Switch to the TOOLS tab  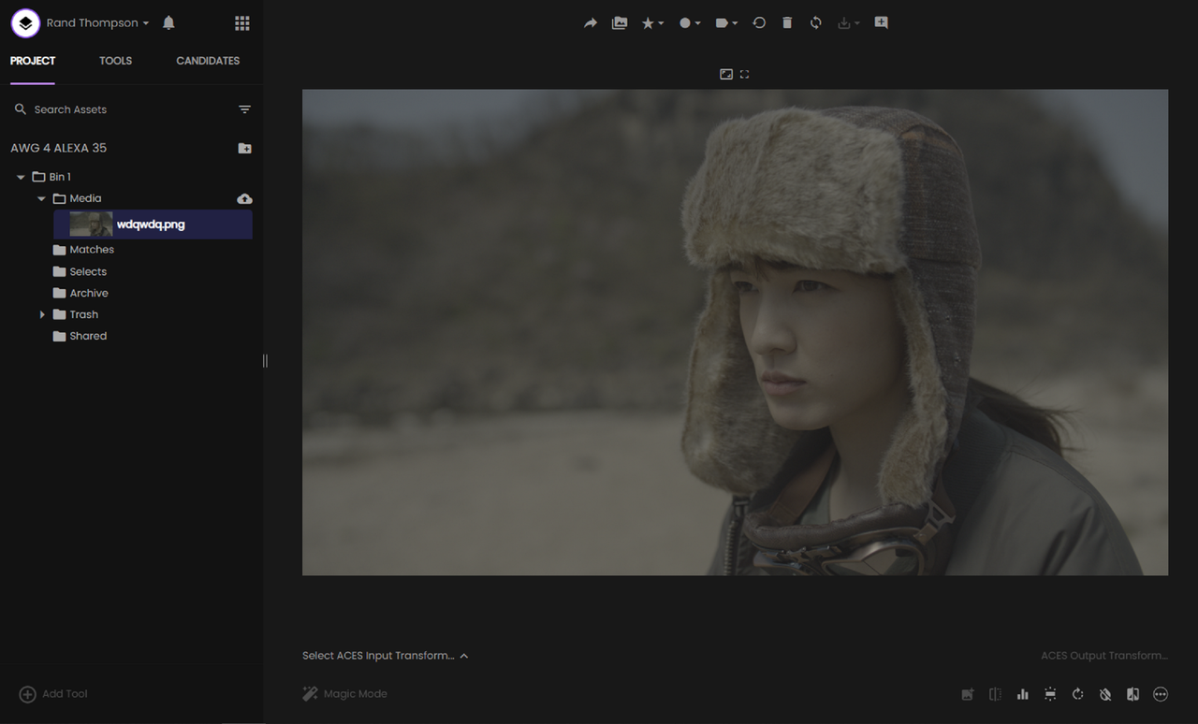click(115, 61)
